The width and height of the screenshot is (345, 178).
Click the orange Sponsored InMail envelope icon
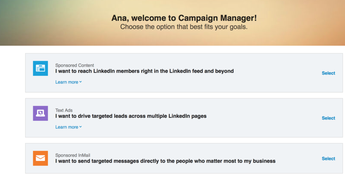pos(40,158)
